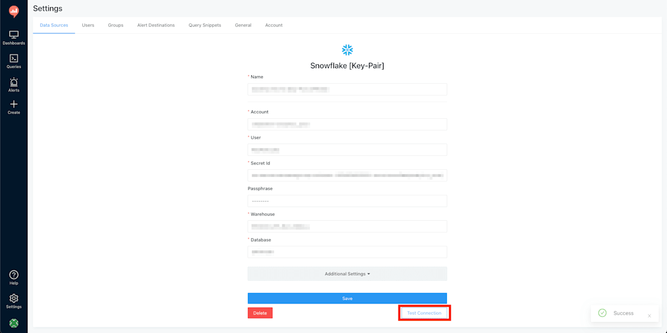The image size is (667, 333).
Task: Click the Snowflake [Key-Pair] heading
Action: click(347, 65)
